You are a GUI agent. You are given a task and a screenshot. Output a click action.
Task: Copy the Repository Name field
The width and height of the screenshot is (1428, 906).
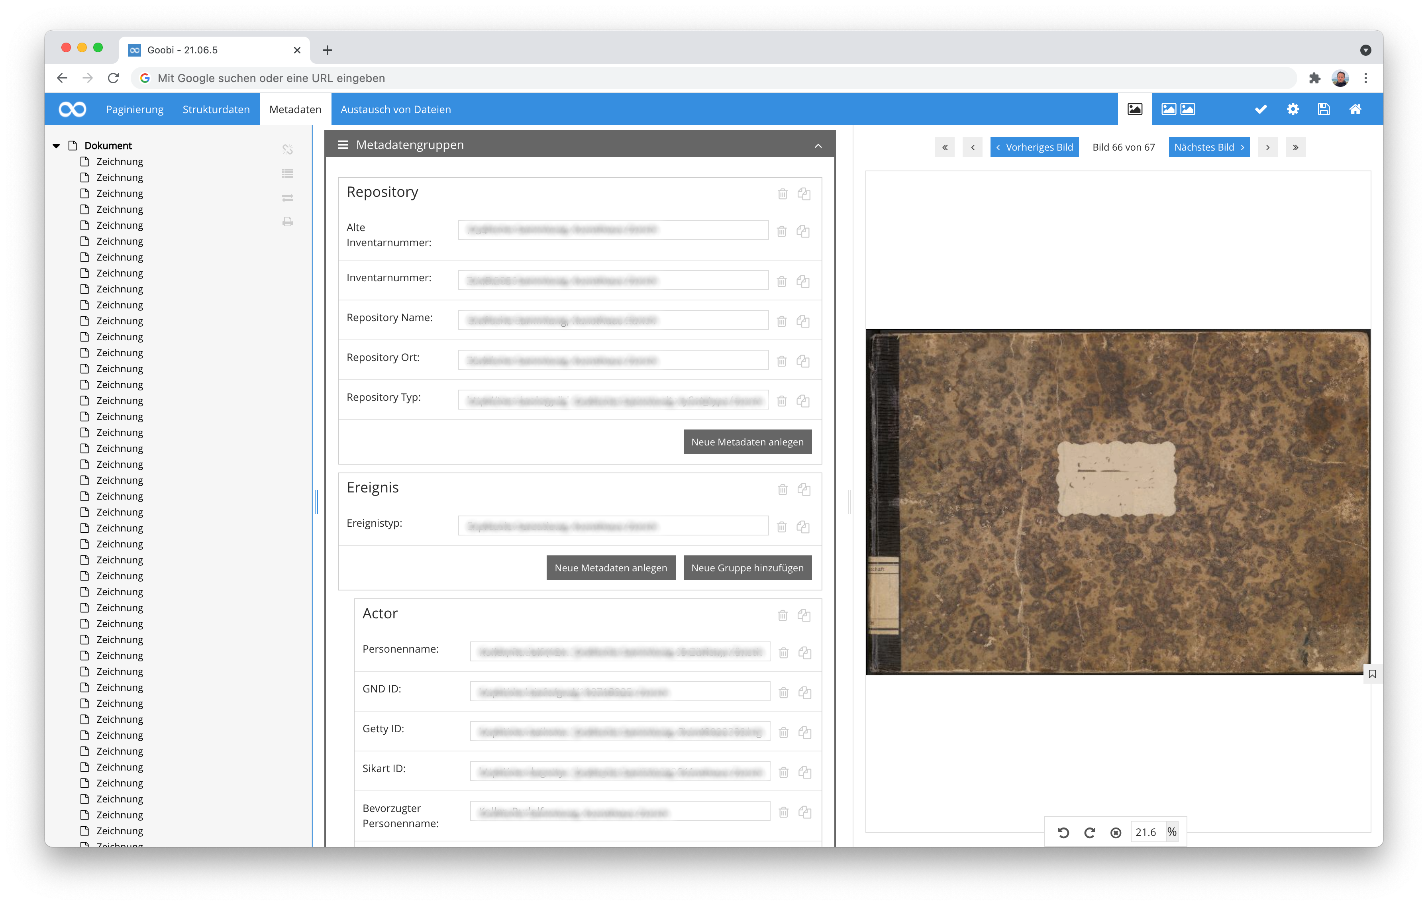tap(803, 322)
